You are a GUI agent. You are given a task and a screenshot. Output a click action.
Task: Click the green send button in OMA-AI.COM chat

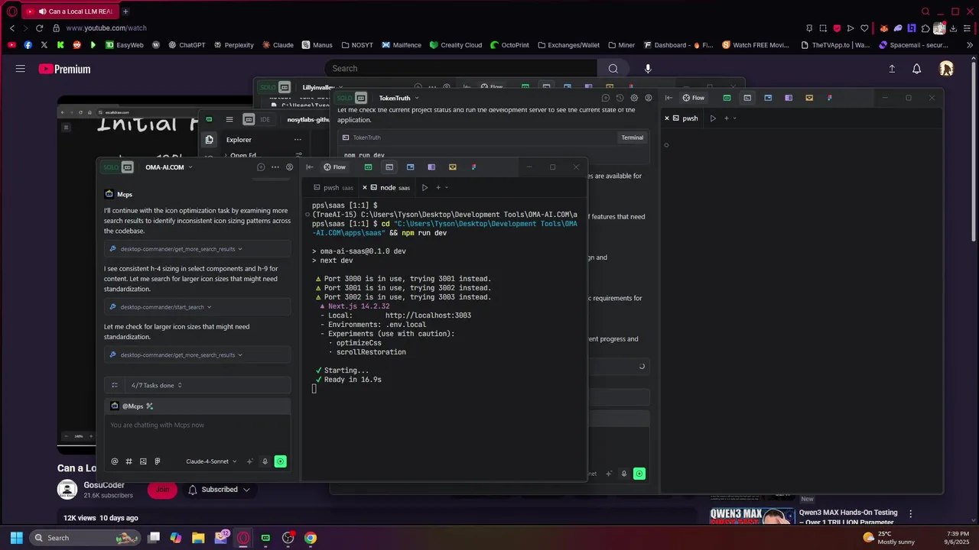tap(281, 461)
